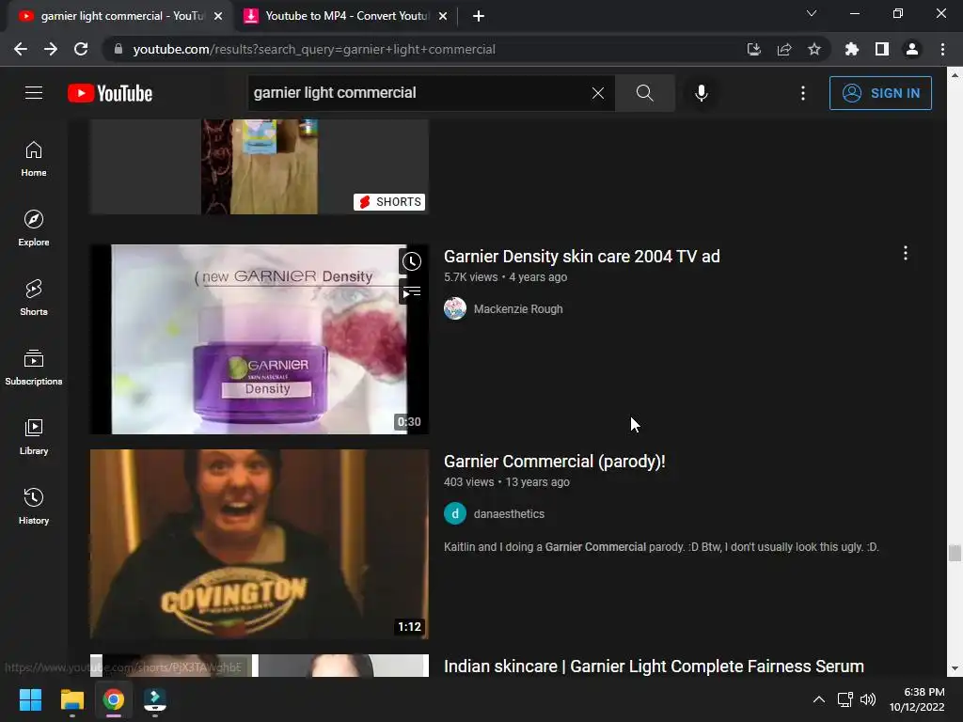Add Garnier Density video to Watch later
Image resolution: width=963 pixels, height=722 pixels.
[x=412, y=261]
